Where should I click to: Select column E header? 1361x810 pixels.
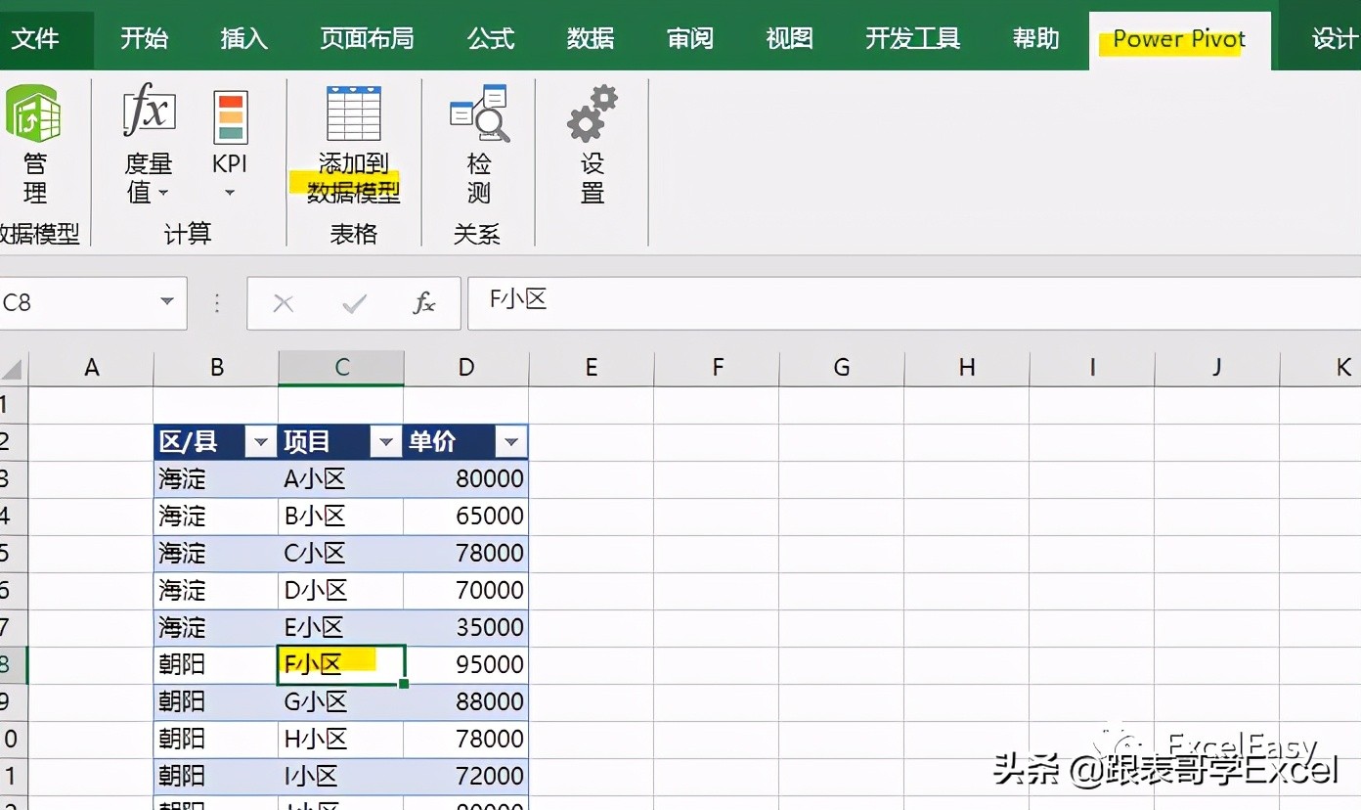coord(592,368)
